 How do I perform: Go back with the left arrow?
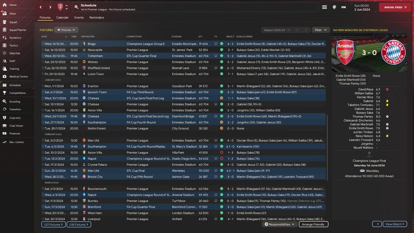(x=40, y=7)
